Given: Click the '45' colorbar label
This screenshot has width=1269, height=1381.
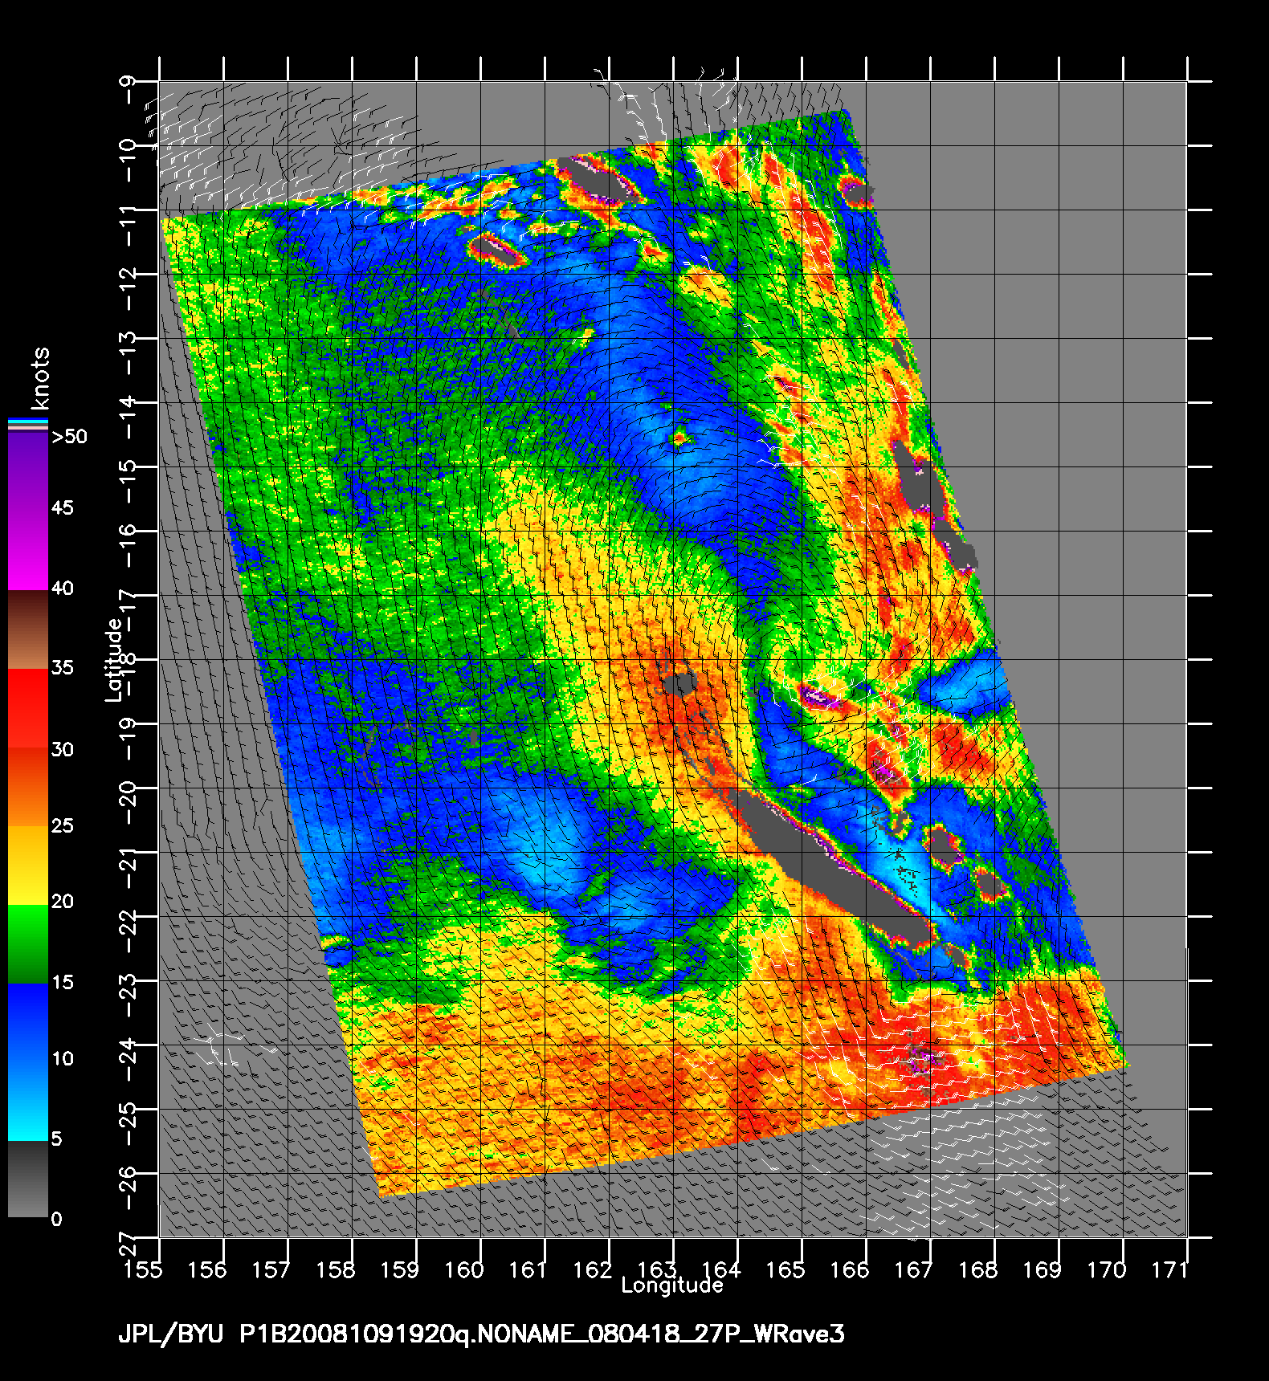Looking at the screenshot, I should pyautogui.click(x=63, y=507).
